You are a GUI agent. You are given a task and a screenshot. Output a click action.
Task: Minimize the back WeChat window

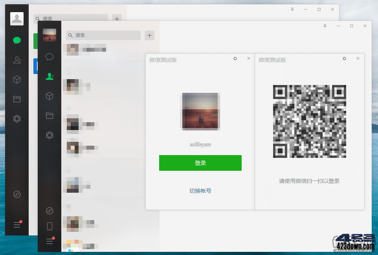click(306, 9)
